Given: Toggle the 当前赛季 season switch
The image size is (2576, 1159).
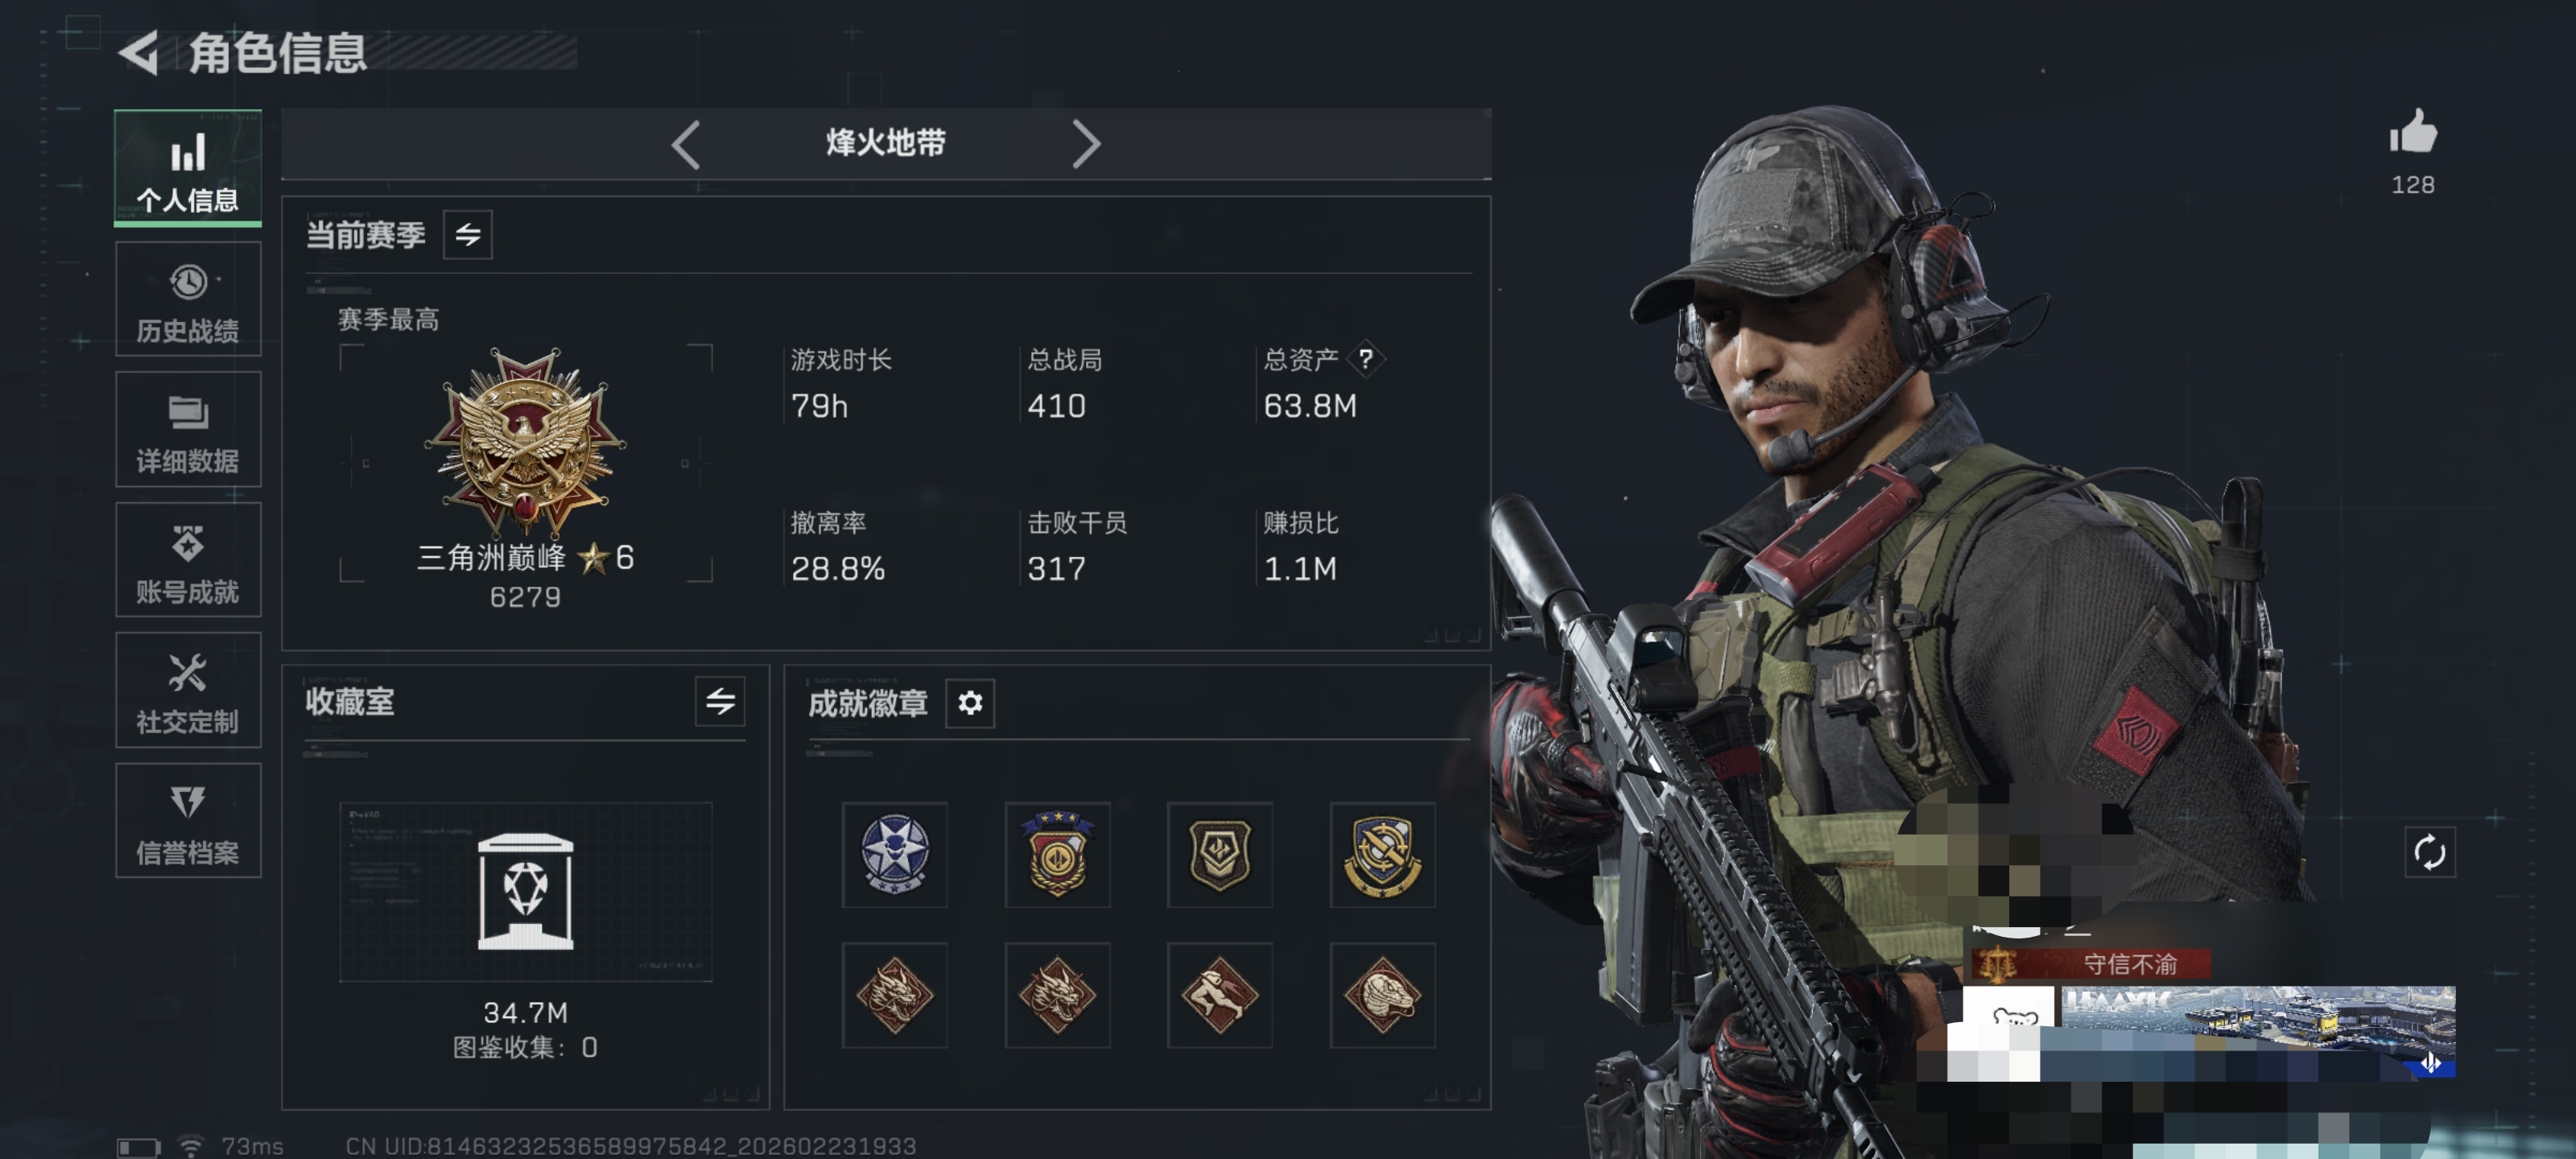Looking at the screenshot, I should coord(467,235).
